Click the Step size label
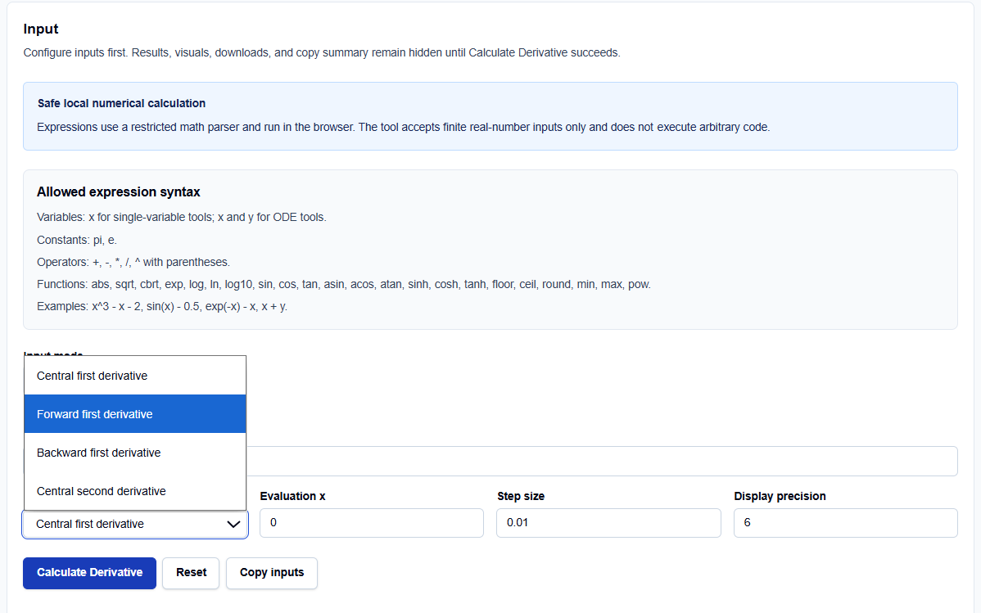The height and width of the screenshot is (613, 981). [521, 496]
